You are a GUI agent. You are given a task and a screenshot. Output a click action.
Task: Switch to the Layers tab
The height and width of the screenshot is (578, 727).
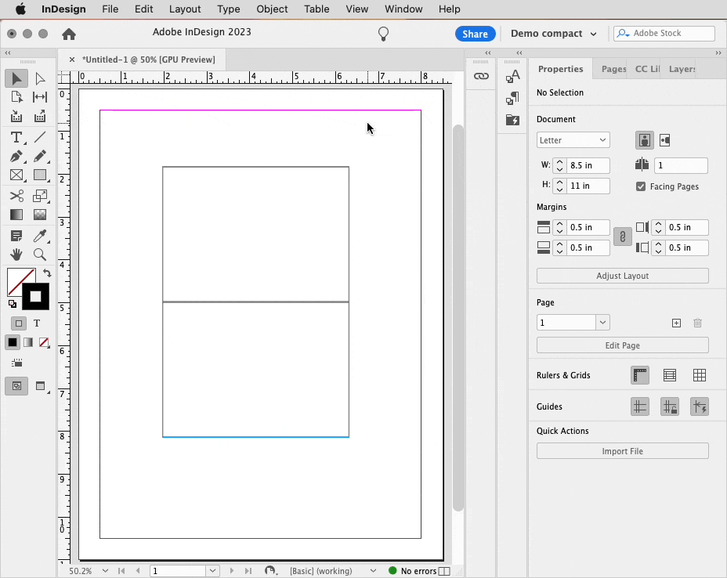tap(682, 69)
